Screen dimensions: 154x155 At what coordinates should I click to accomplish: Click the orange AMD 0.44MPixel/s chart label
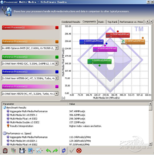tap(133, 42)
